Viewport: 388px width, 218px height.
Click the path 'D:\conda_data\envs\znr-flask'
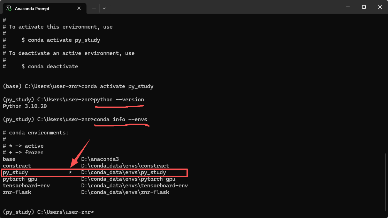pos(125,192)
